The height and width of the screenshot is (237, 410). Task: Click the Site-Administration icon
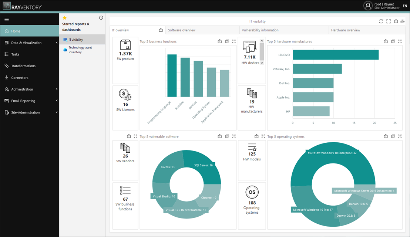click(7, 112)
